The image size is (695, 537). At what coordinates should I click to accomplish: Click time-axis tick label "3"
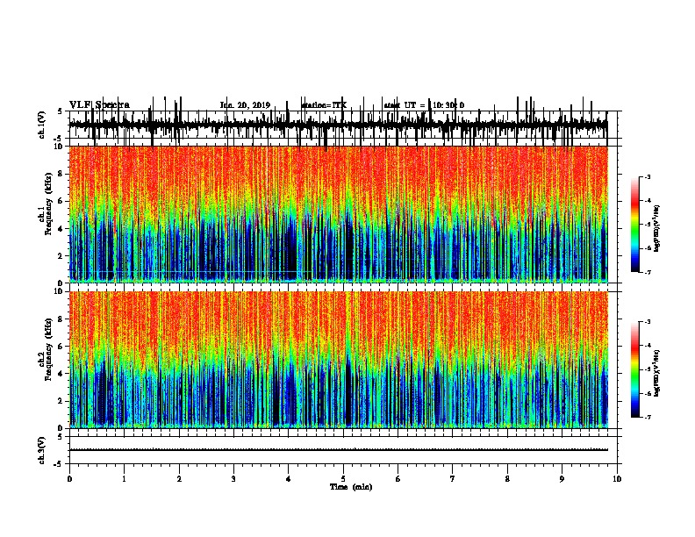tap(233, 479)
